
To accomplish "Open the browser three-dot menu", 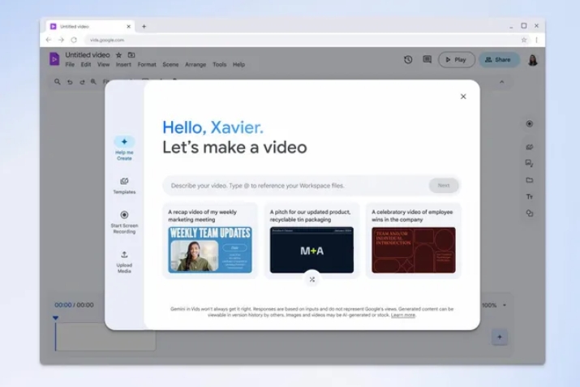I will tap(536, 40).
